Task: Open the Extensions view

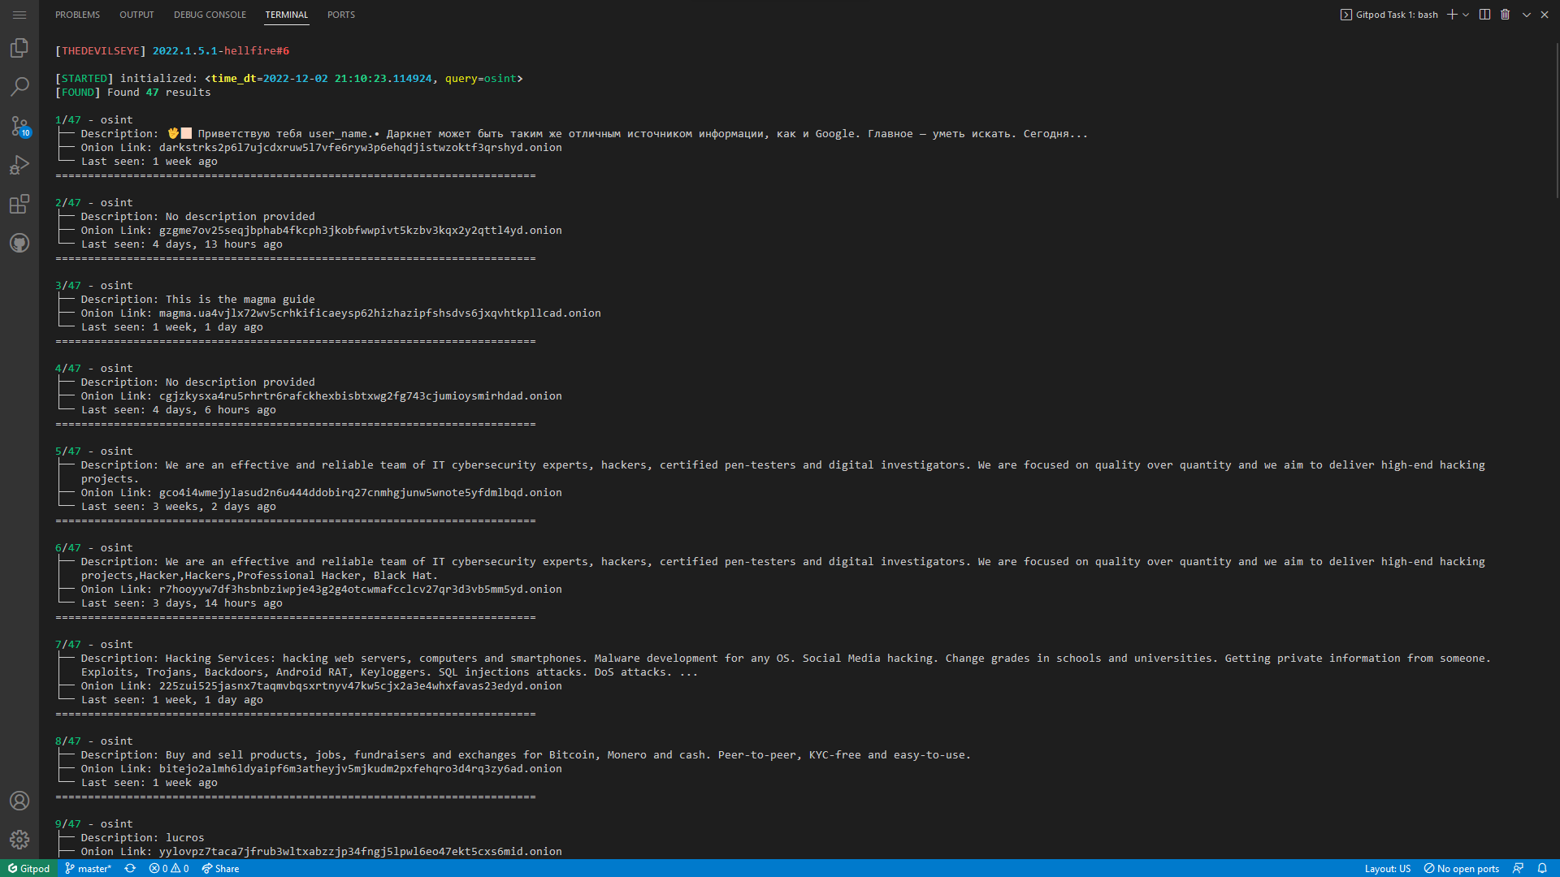Action: 19,204
